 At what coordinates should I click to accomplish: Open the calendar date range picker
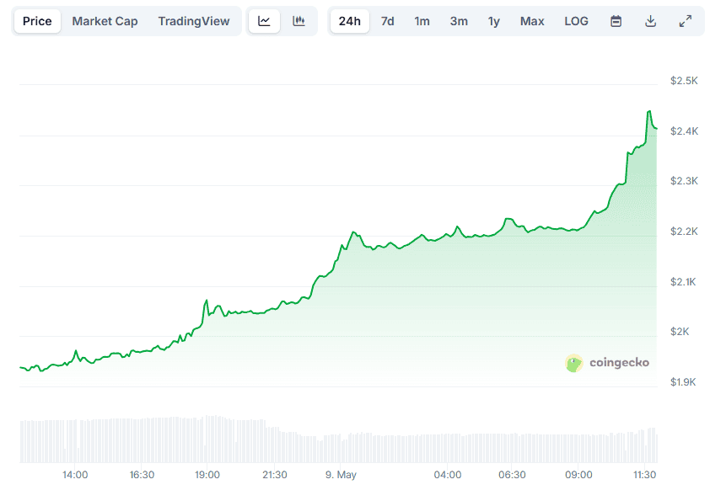616,21
